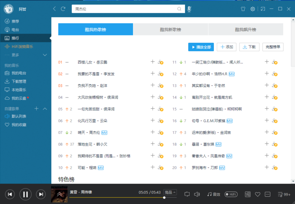Viewport: 295px width, 204px height.
Task: Collapse the 自建歌单 playlist section
Action: [x=45, y=109]
